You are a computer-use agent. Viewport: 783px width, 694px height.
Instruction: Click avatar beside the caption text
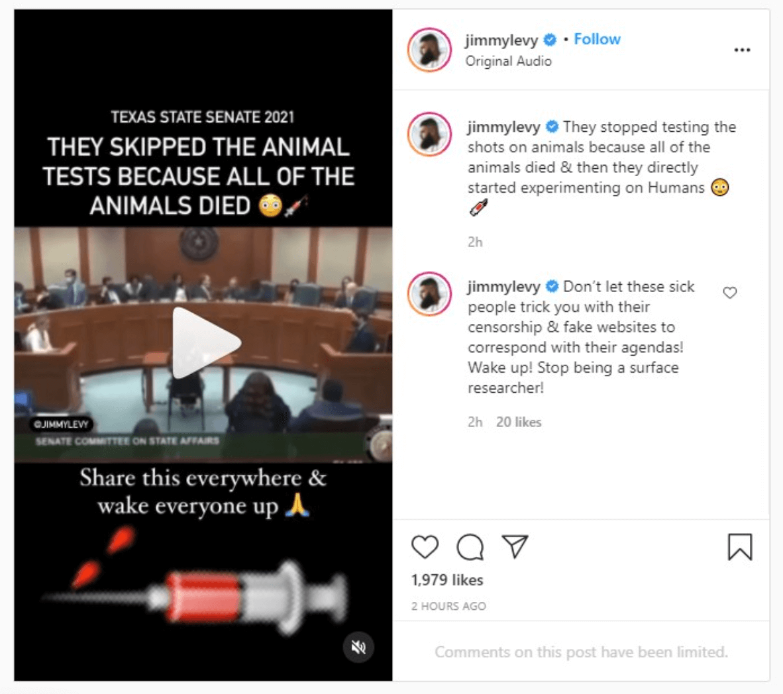pos(429,134)
